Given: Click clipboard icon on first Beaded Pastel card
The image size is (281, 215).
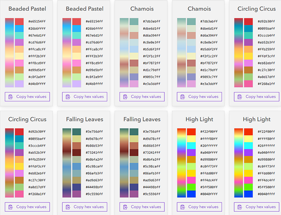Looking at the screenshot, I should click(x=11, y=97).
